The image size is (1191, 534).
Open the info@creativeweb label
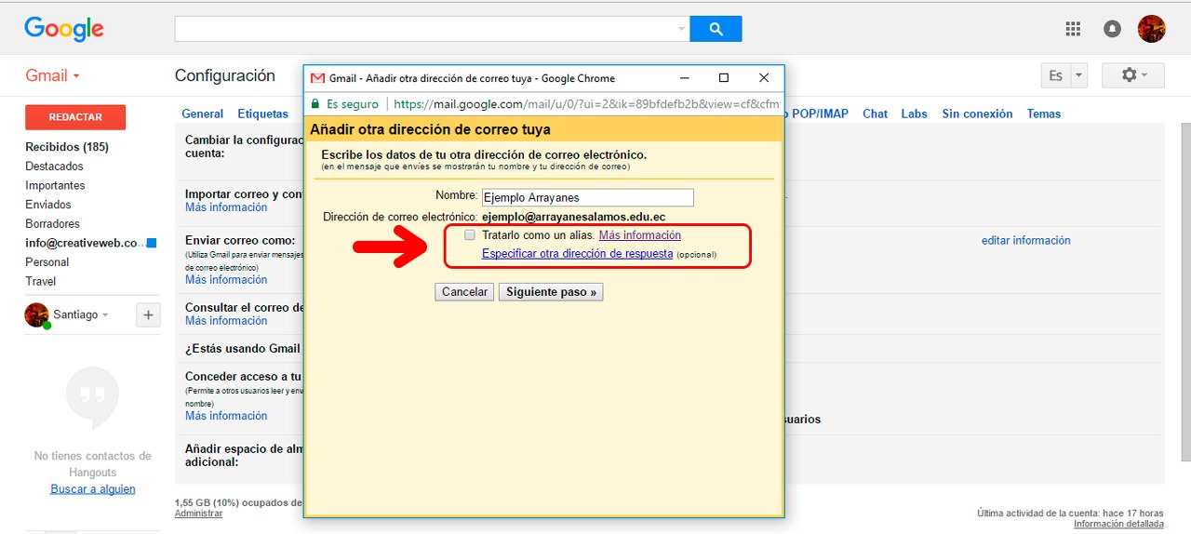(x=85, y=243)
